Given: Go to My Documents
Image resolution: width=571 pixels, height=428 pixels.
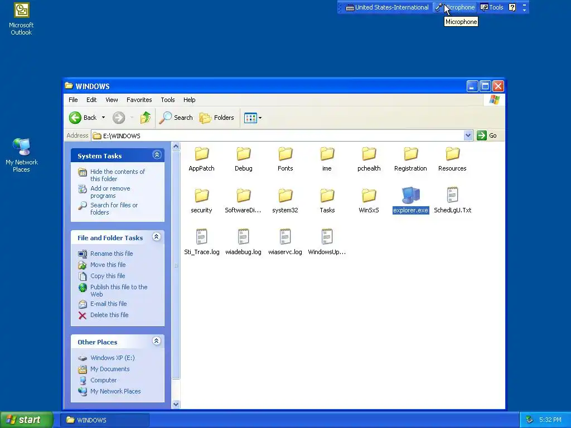Looking at the screenshot, I should click(x=110, y=369).
